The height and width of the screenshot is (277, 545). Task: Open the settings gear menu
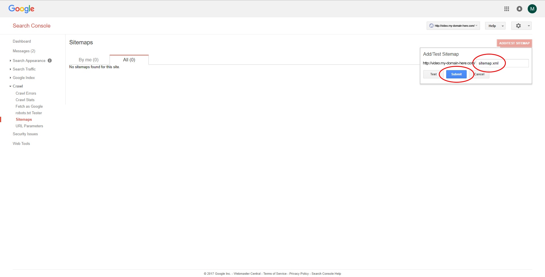coord(521,26)
